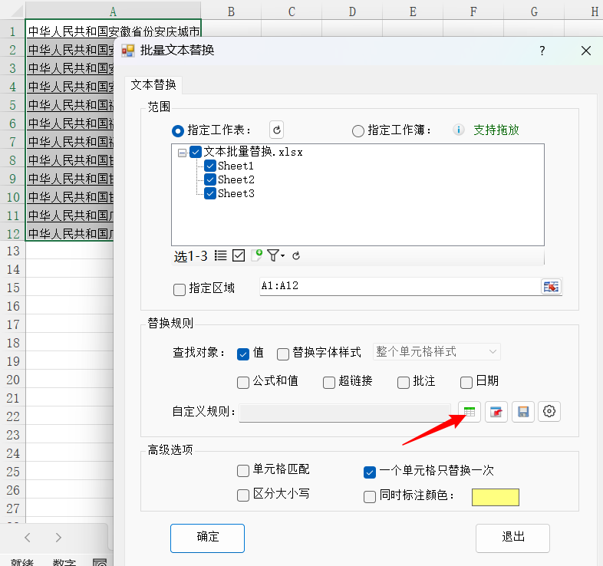
Task: Click the 退出 button
Action: 512,538
